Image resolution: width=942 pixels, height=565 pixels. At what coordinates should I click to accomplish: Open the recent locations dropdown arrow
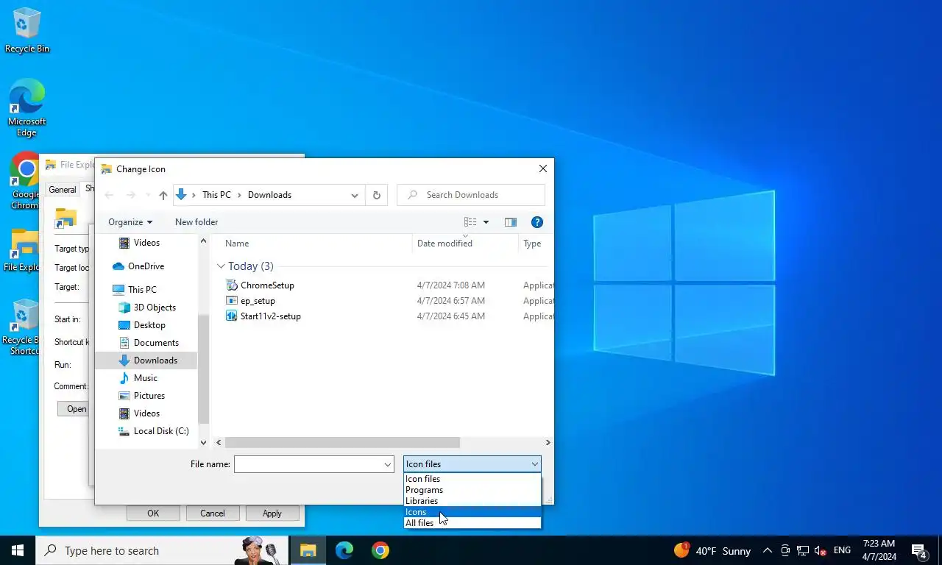pos(148,195)
